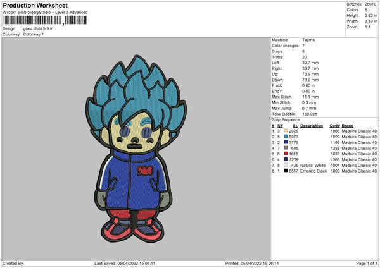
Task: Click the trims value '20'
Action: pos(305,57)
